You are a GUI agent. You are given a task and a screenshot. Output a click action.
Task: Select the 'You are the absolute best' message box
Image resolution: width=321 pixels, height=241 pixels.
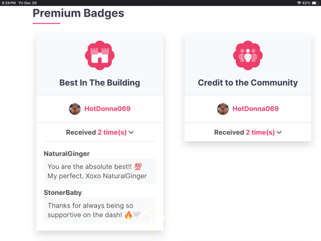(x=100, y=171)
